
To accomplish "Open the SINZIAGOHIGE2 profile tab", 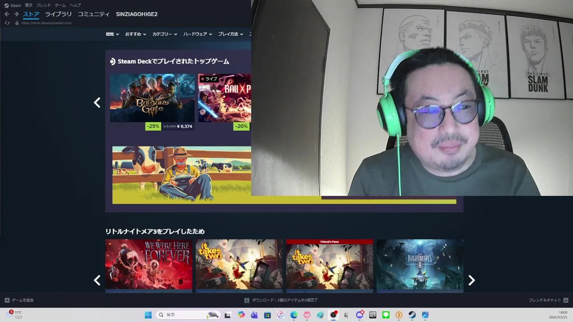I will tap(137, 14).
